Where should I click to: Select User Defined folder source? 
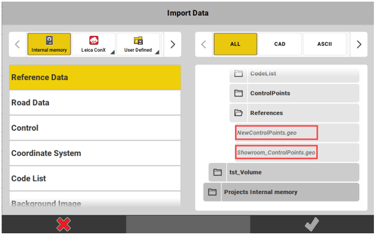coord(137,44)
